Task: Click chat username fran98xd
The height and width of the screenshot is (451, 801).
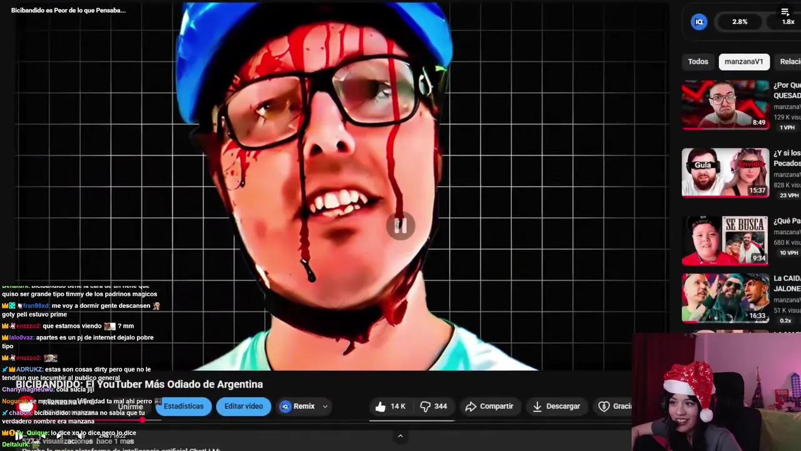Action: pos(36,306)
